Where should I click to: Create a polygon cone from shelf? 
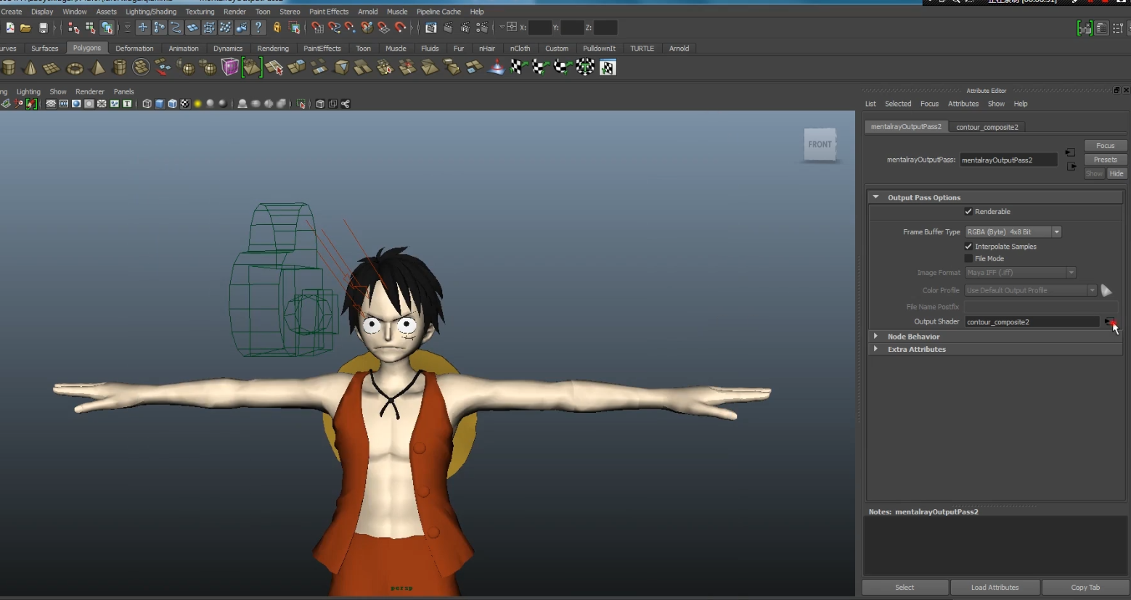(30, 67)
